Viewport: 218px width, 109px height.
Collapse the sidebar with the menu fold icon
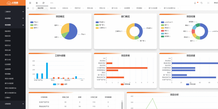click(x=30, y=3)
